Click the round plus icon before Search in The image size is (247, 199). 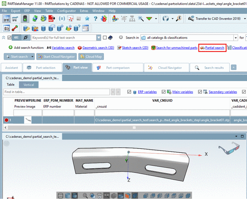click(x=121, y=37)
